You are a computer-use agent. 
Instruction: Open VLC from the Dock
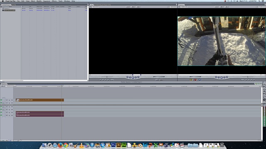coord(81,145)
